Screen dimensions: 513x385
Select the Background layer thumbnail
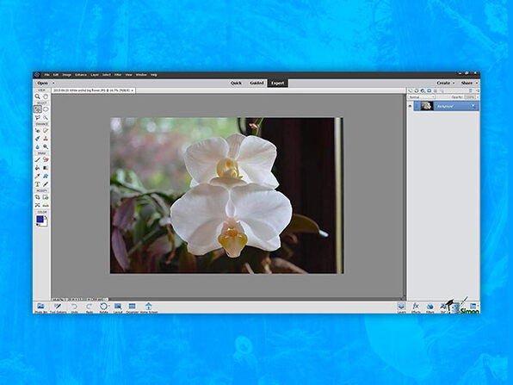[427, 106]
